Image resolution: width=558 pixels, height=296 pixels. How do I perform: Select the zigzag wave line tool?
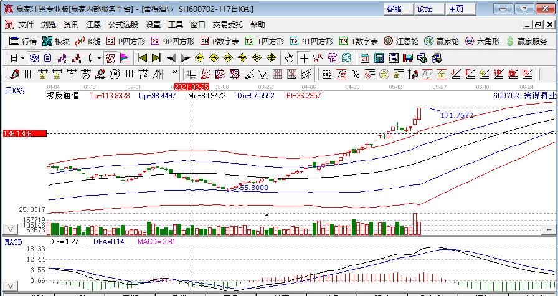point(263,74)
